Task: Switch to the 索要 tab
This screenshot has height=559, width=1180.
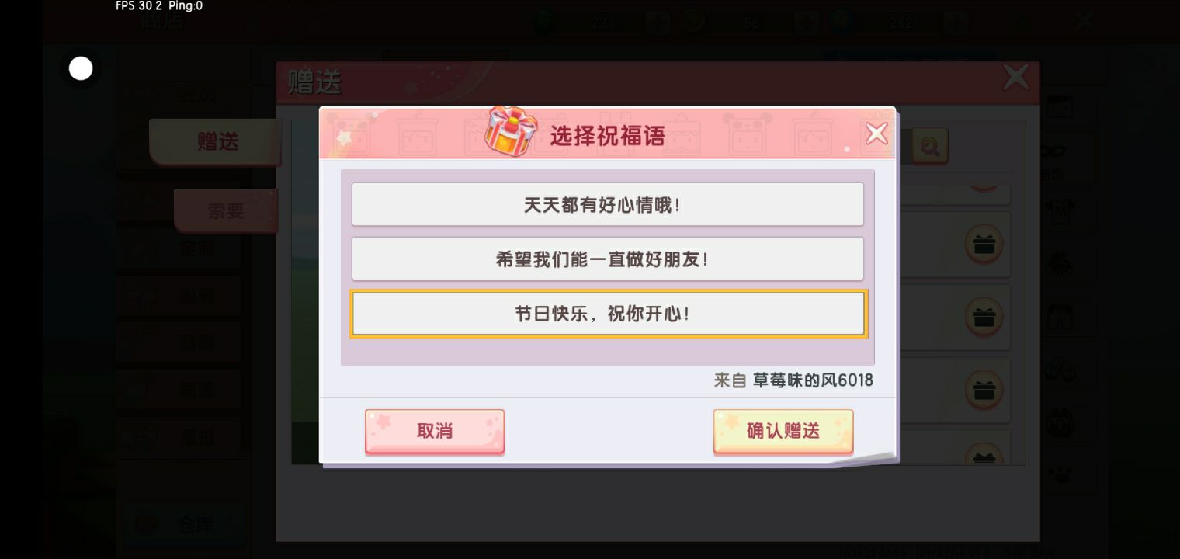Action: click(x=226, y=210)
